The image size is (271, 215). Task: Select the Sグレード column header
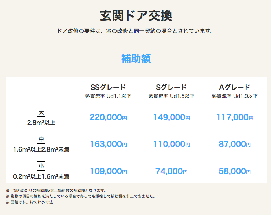coord(171,87)
